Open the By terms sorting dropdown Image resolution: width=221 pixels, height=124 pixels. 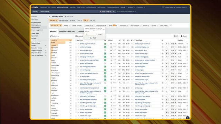coord(55,36)
